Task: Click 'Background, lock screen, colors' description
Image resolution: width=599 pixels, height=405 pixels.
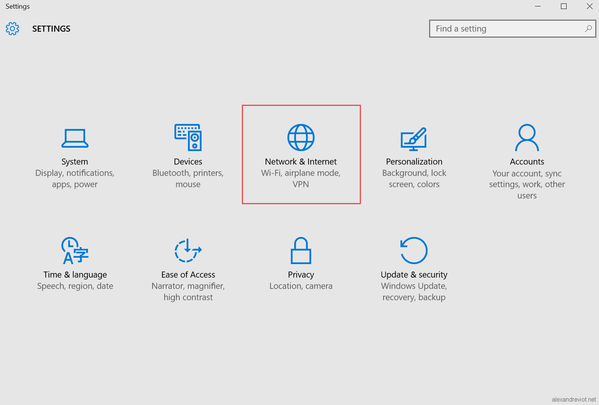Action: 414,179
